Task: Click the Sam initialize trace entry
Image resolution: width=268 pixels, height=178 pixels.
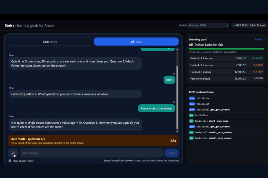Action: click(x=226, y=98)
